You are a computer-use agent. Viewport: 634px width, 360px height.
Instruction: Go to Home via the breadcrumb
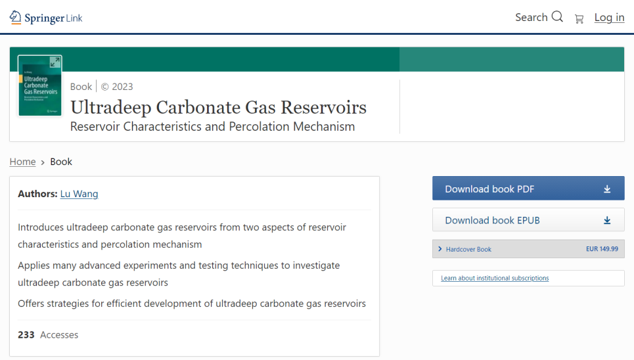coord(22,162)
